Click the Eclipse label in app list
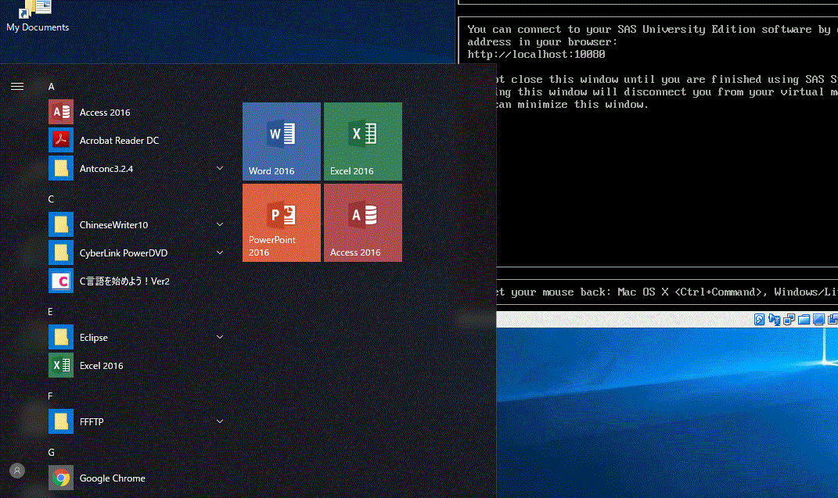 [x=94, y=337]
